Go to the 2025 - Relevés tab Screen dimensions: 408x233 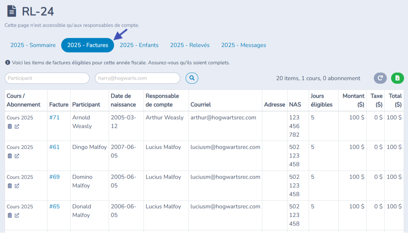(190, 45)
